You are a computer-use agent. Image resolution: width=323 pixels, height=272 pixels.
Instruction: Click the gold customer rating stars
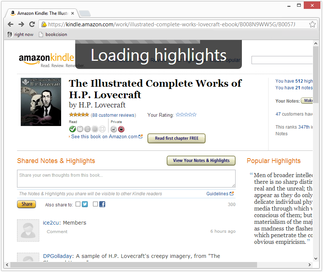point(79,115)
